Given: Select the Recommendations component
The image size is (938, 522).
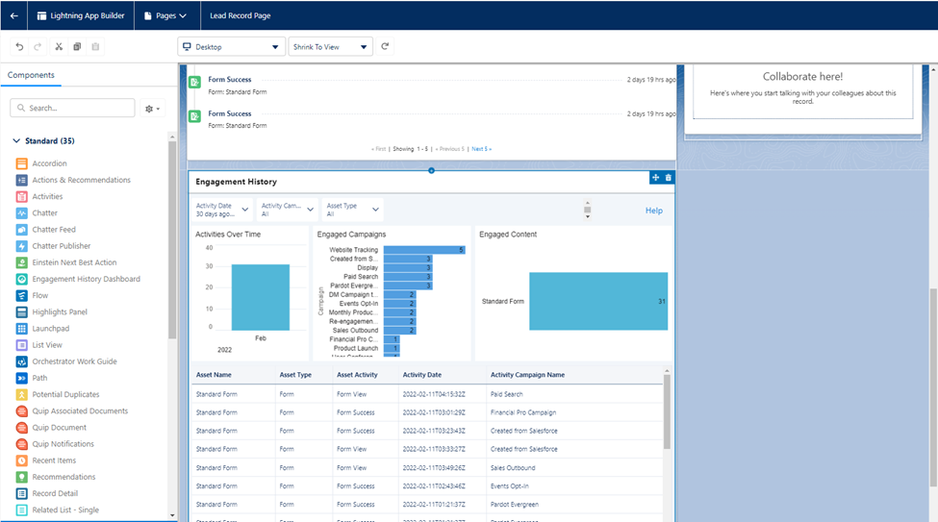Looking at the screenshot, I should 63,477.
